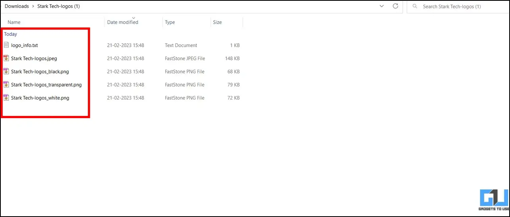Expand the chevron between Downloads and Stark Tech-logos

pyautogui.click(x=33, y=6)
